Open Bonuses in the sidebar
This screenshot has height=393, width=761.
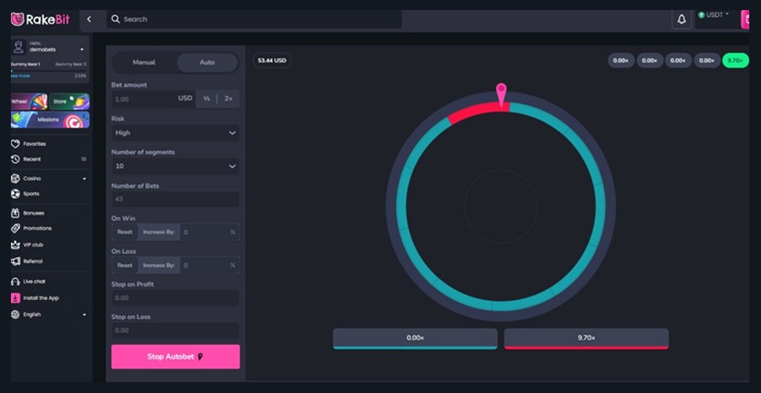33,213
